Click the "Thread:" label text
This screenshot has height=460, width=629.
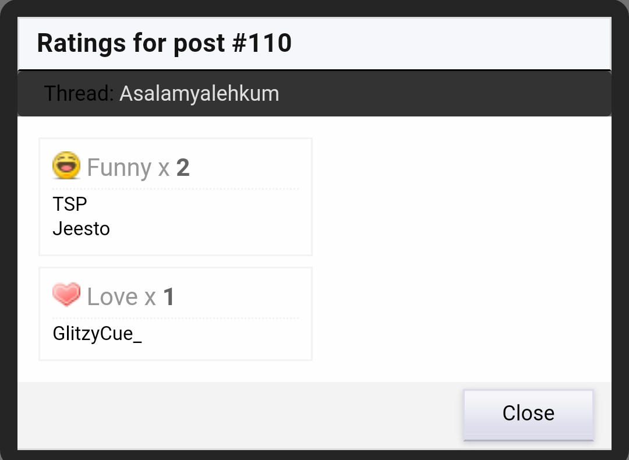[x=79, y=93]
